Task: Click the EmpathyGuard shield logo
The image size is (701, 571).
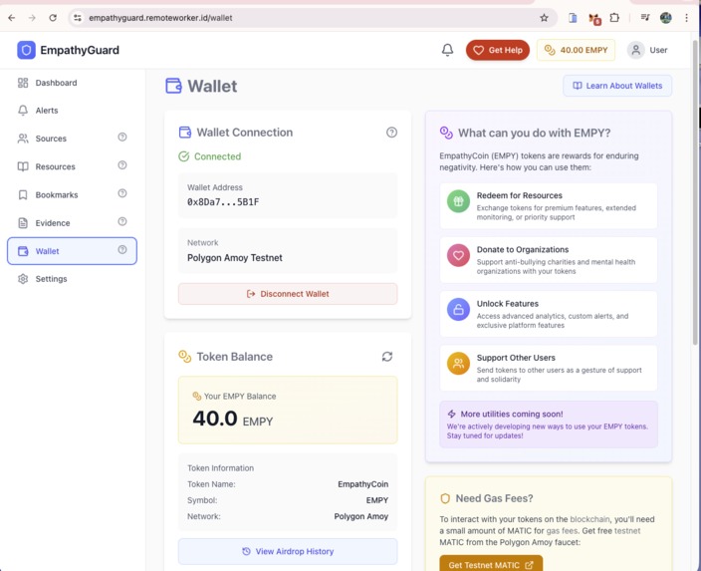Action: (x=26, y=50)
